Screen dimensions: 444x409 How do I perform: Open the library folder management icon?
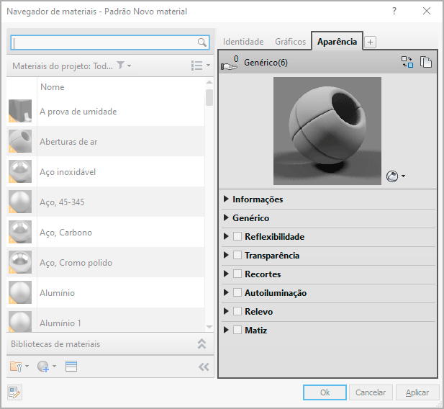16,367
